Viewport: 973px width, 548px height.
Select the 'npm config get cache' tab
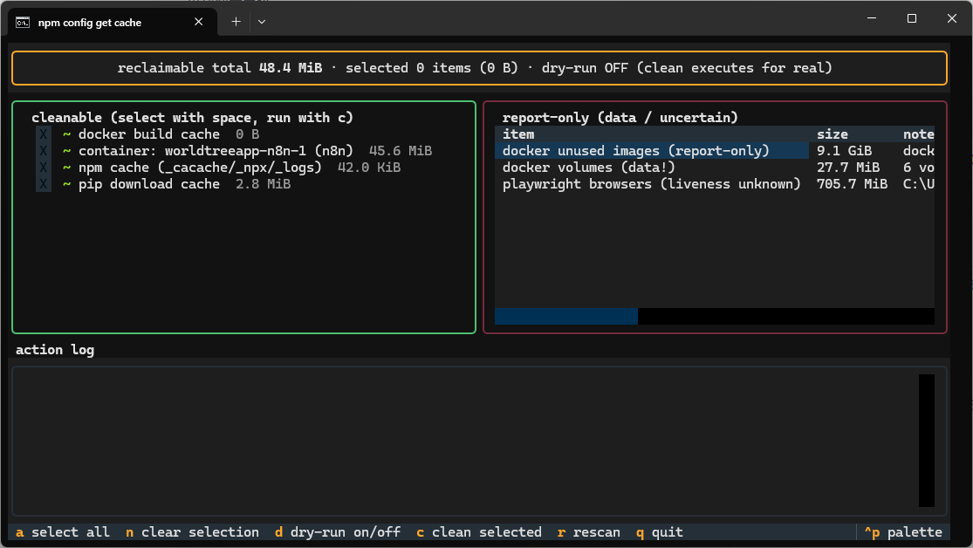[113, 23]
